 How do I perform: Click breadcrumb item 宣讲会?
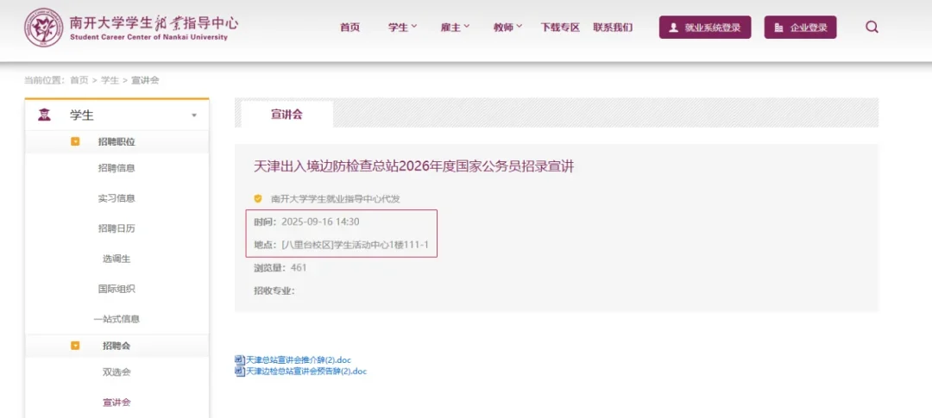(x=145, y=80)
